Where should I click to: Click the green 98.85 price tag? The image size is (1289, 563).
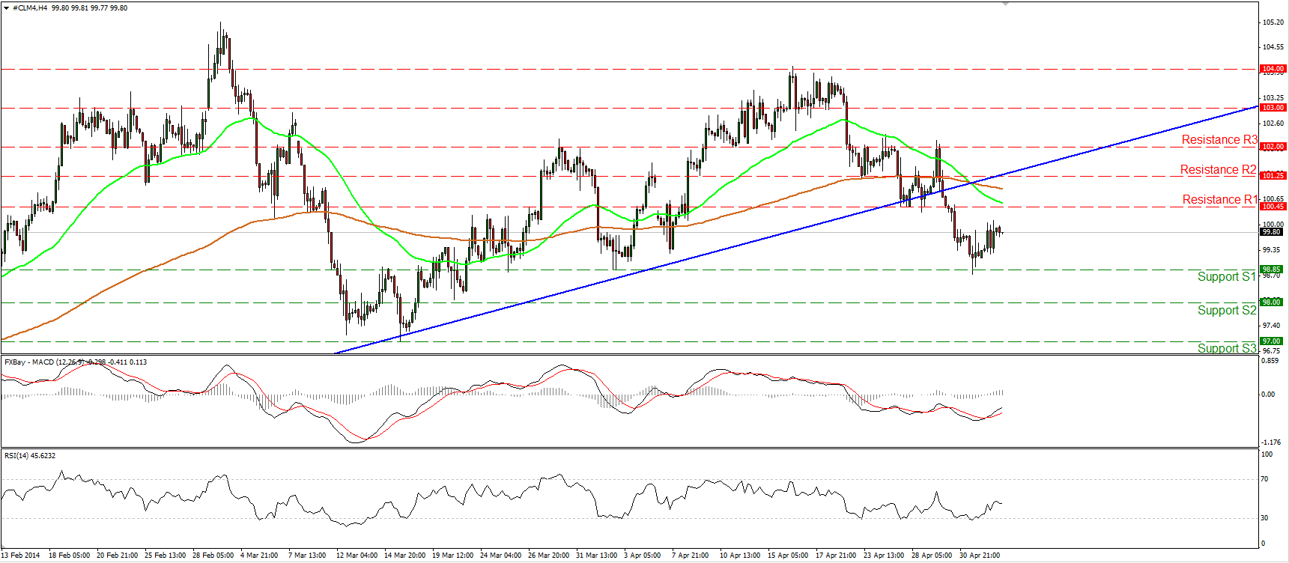click(x=1273, y=270)
